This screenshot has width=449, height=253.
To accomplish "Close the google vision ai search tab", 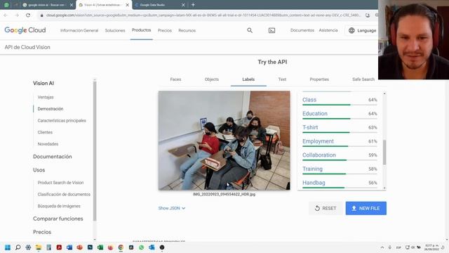I will [72, 5].
